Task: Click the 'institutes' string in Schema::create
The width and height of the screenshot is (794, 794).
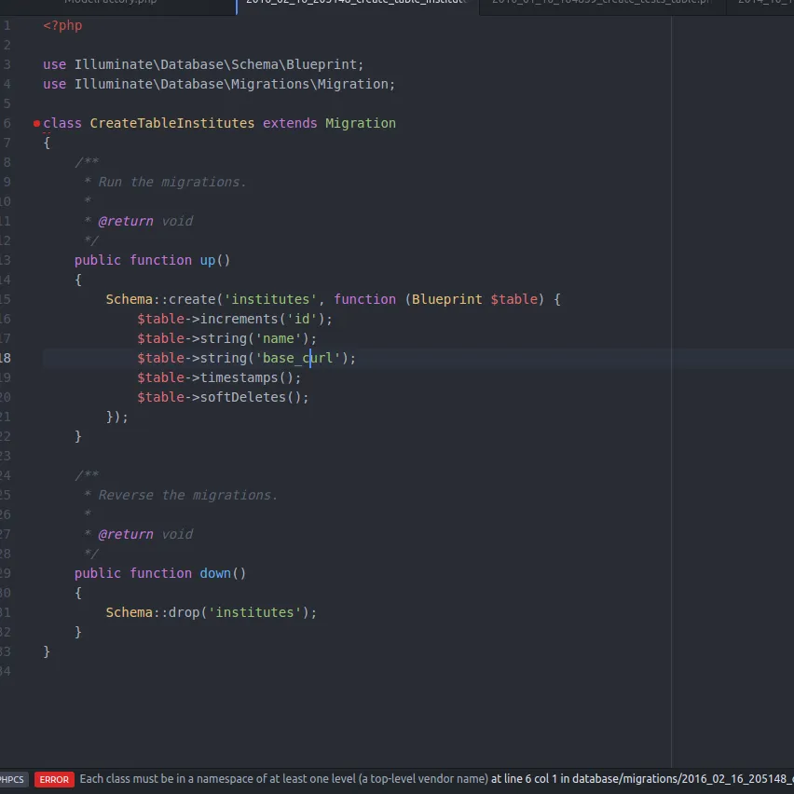Action: point(270,299)
